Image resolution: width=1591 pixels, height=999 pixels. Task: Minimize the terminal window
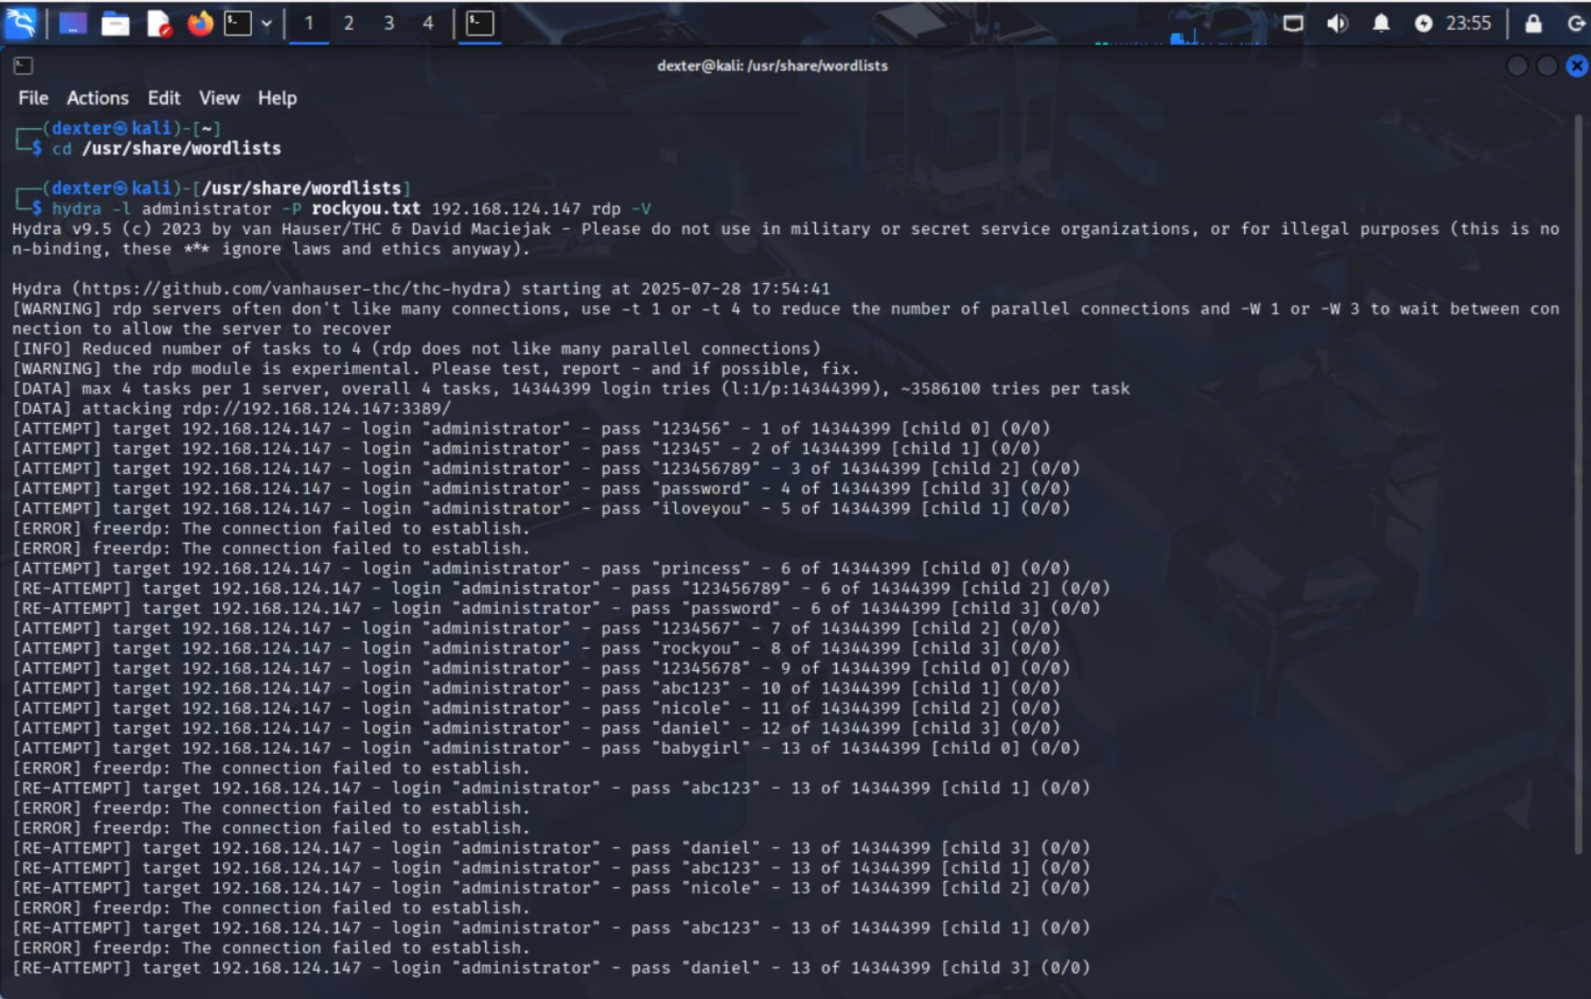1517,66
